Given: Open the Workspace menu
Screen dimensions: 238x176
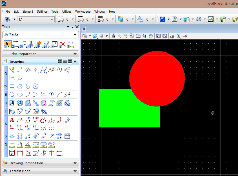Looking at the screenshot, I should (83, 12).
